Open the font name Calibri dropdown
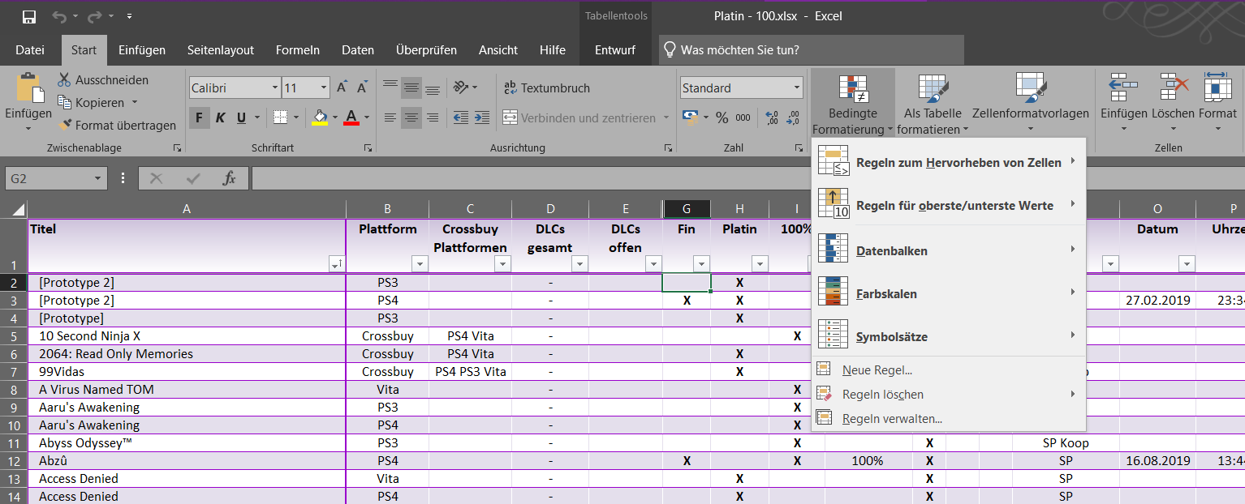This screenshot has width=1245, height=504. point(274,88)
